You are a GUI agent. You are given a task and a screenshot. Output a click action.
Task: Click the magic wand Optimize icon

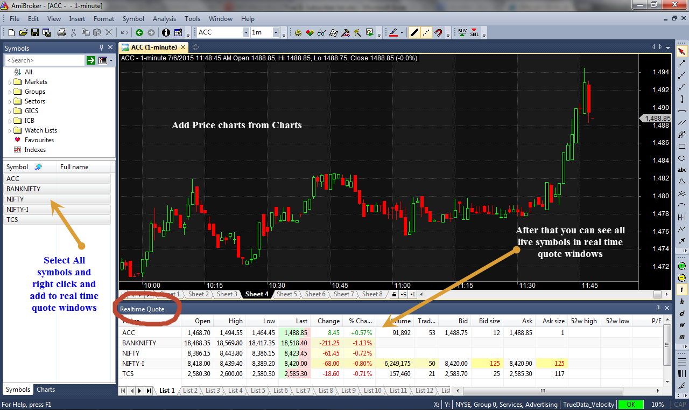tap(357, 32)
